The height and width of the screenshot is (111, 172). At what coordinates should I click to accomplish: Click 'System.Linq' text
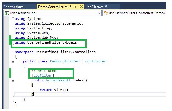[38, 28]
